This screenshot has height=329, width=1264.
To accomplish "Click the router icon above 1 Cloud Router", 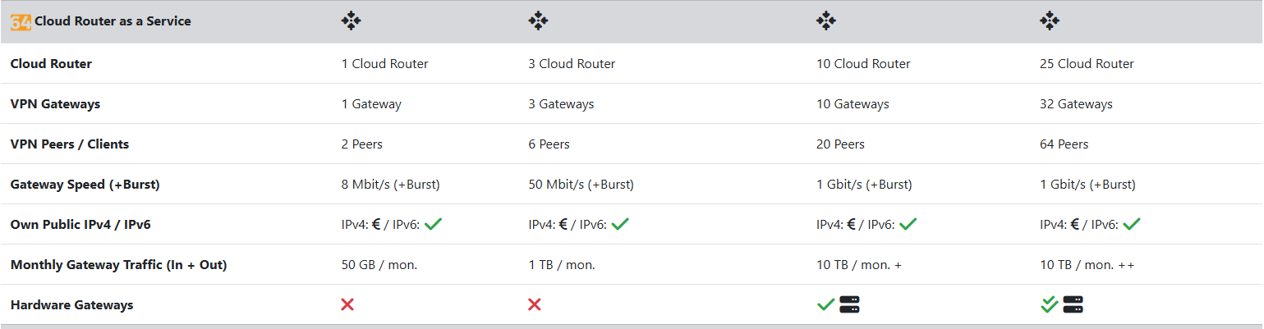I will pos(351,21).
